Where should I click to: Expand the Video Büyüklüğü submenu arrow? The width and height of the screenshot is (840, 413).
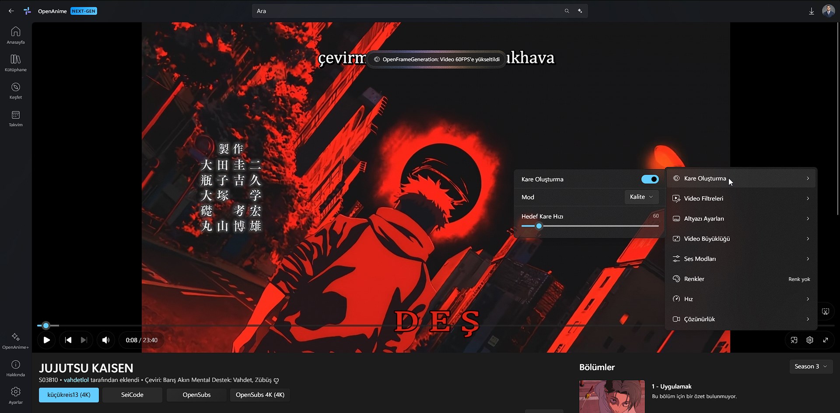click(808, 239)
